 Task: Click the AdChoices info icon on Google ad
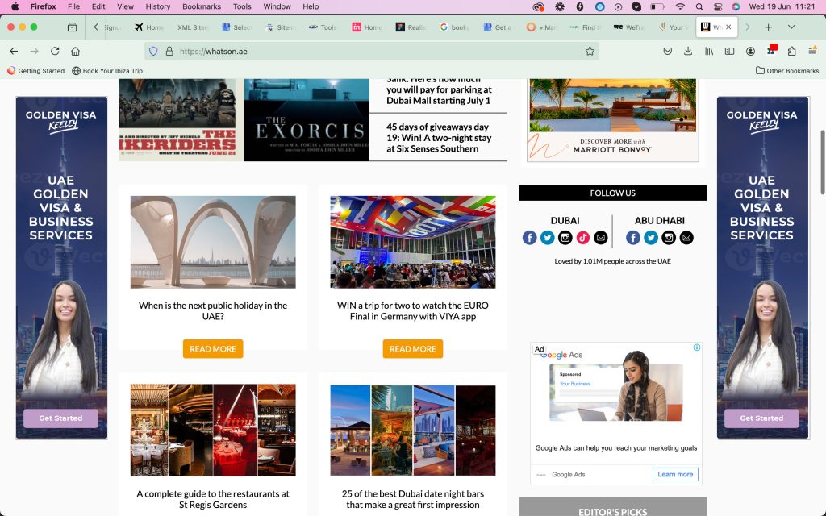tap(697, 348)
